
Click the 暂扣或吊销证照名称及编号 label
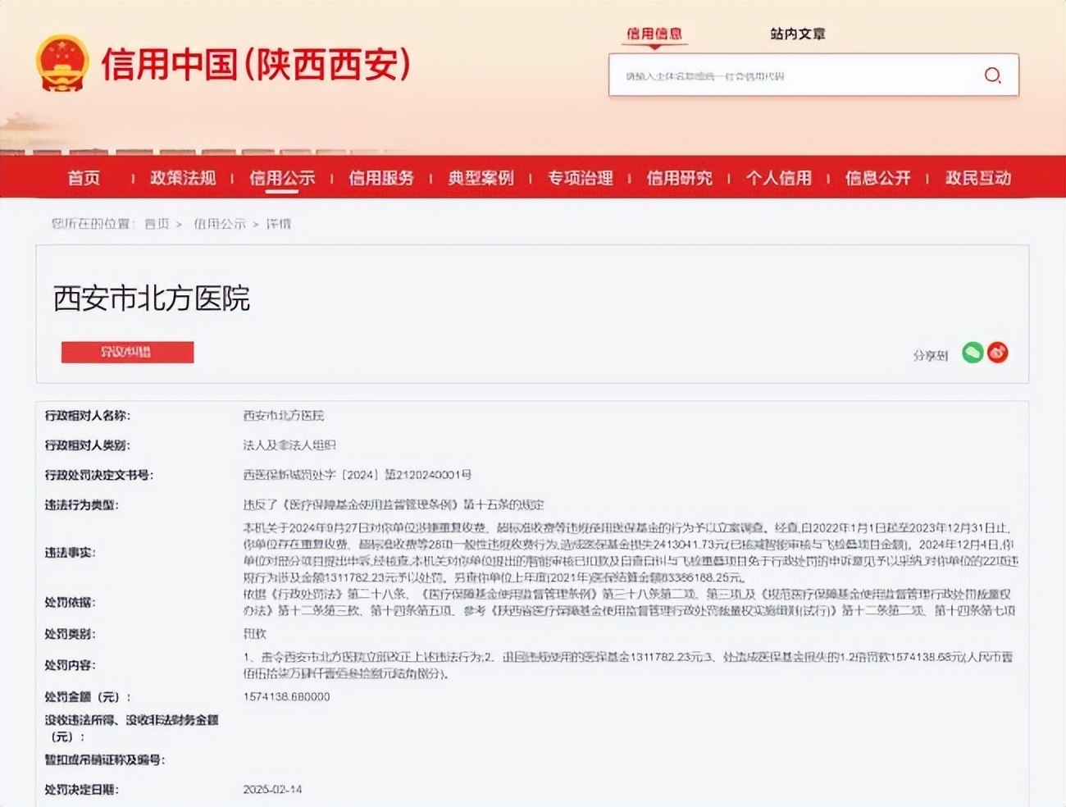point(104,760)
